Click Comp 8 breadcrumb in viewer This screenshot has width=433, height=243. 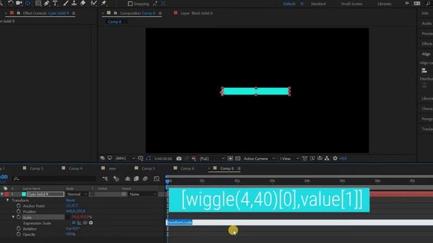114,22
